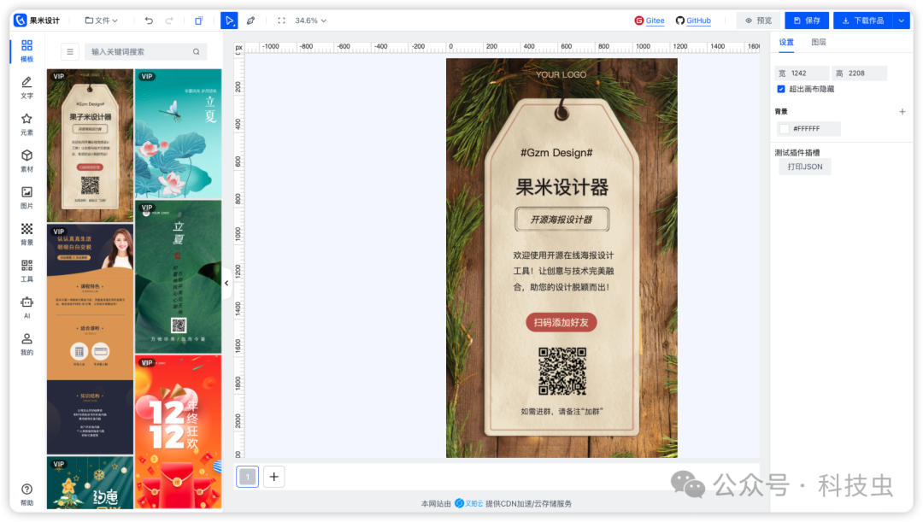
Task: Toggle the template category list button
Action: [70, 52]
